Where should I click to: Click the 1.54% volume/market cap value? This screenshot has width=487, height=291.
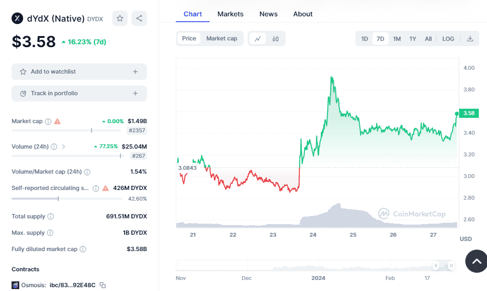[x=139, y=172]
